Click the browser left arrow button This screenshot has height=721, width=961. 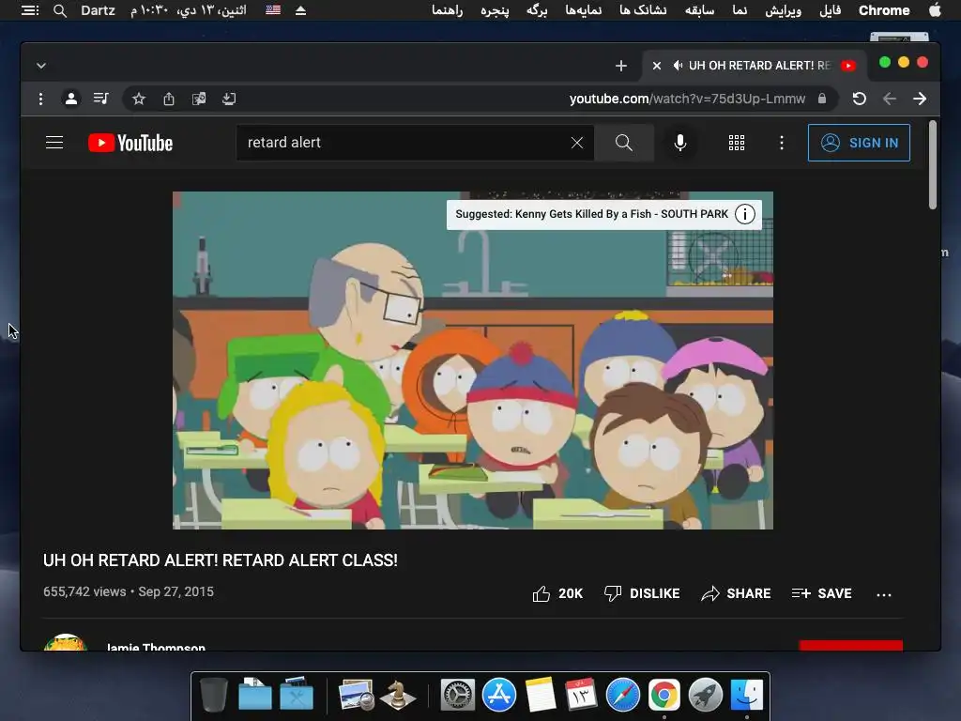click(x=890, y=99)
